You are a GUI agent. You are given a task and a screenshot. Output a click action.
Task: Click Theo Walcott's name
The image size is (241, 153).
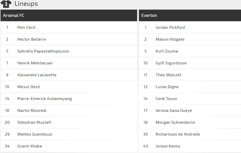(168, 75)
